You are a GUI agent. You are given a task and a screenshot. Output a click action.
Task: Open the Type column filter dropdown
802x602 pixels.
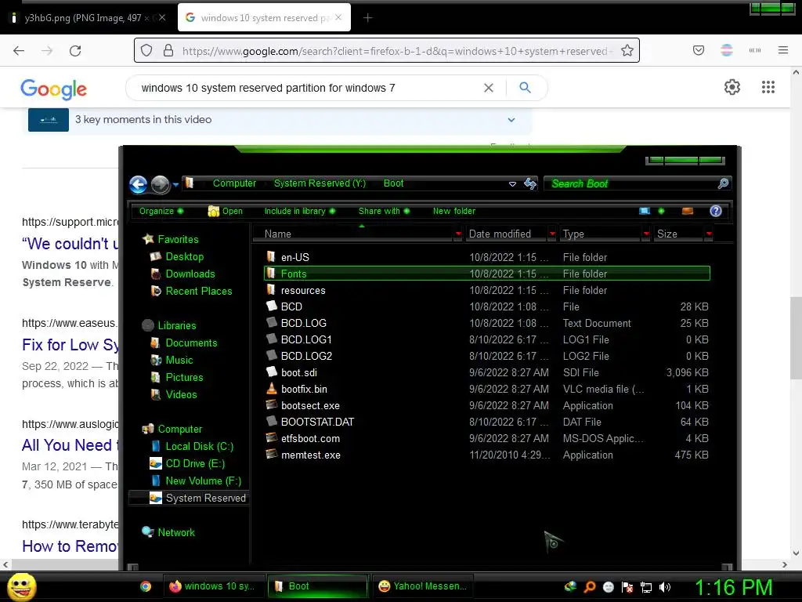coord(646,234)
